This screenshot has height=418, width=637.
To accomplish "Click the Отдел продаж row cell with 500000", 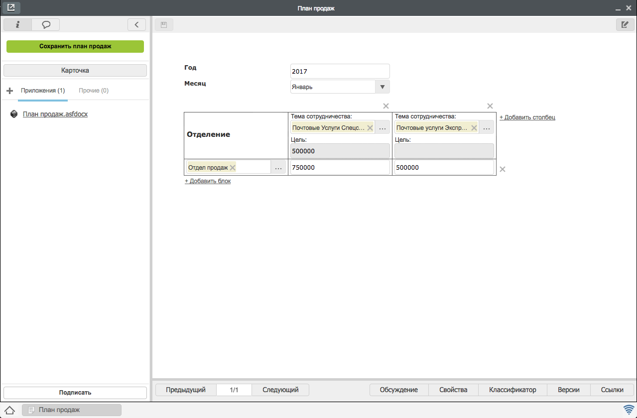I will 444,168.
